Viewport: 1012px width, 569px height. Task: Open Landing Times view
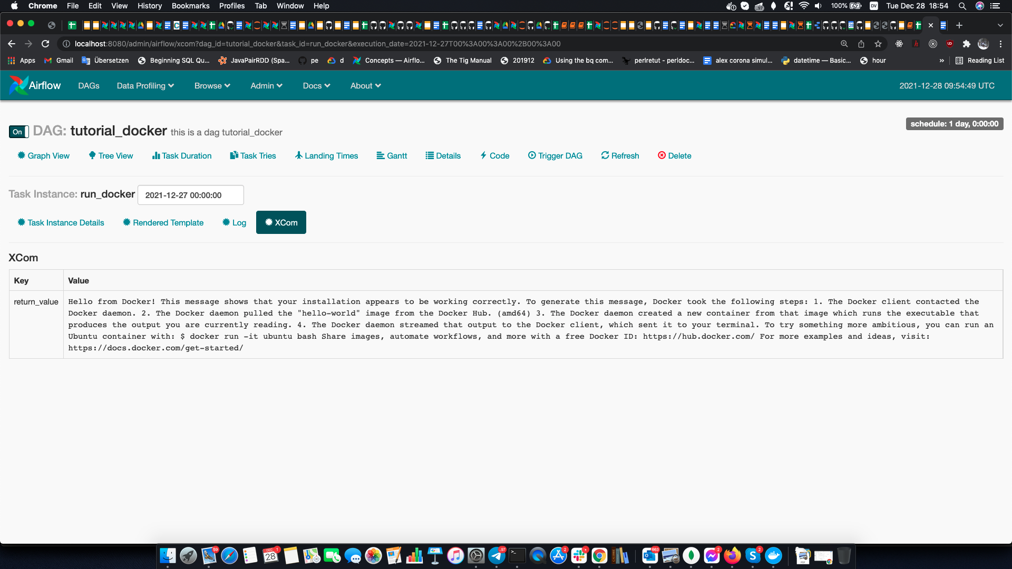coord(326,155)
